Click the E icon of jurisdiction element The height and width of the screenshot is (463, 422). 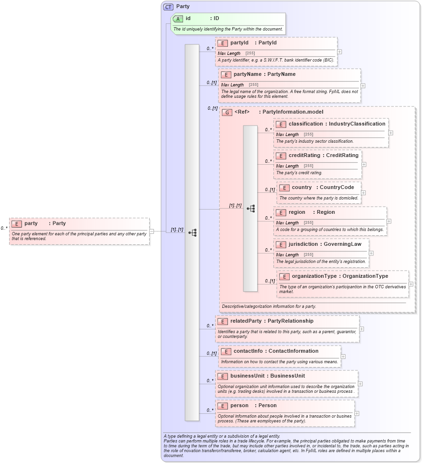pyautogui.click(x=281, y=244)
